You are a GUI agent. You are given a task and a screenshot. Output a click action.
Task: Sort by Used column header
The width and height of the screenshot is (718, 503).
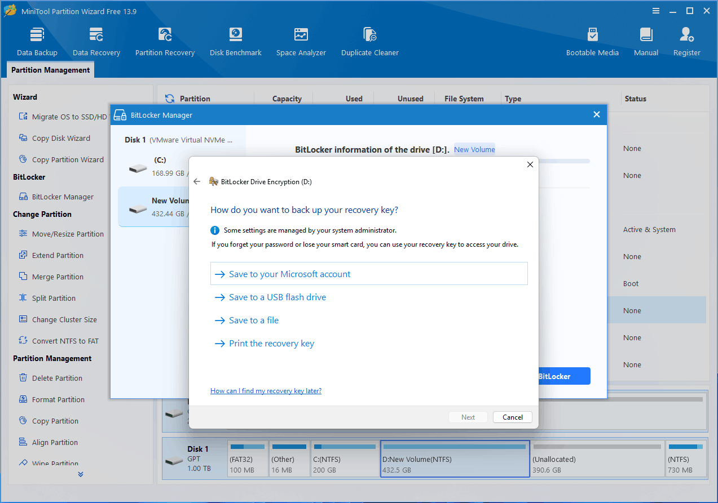(354, 99)
